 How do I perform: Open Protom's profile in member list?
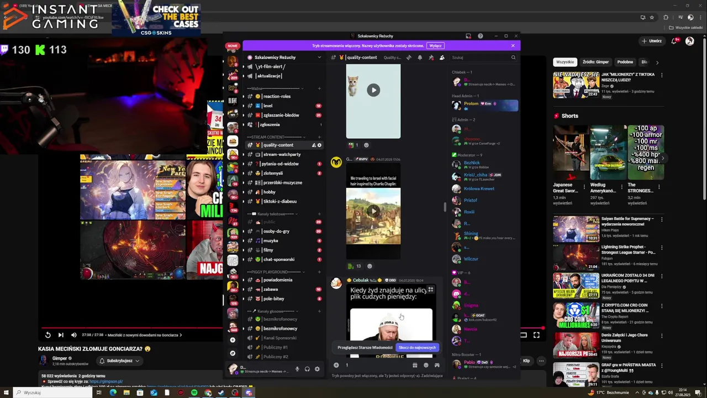point(485,104)
